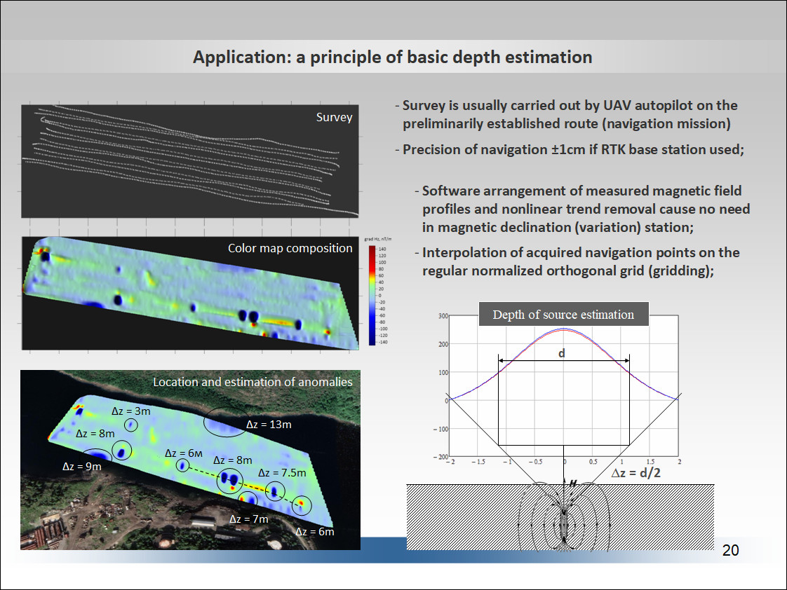Click the Δz = 13m anomaly label

click(x=269, y=424)
